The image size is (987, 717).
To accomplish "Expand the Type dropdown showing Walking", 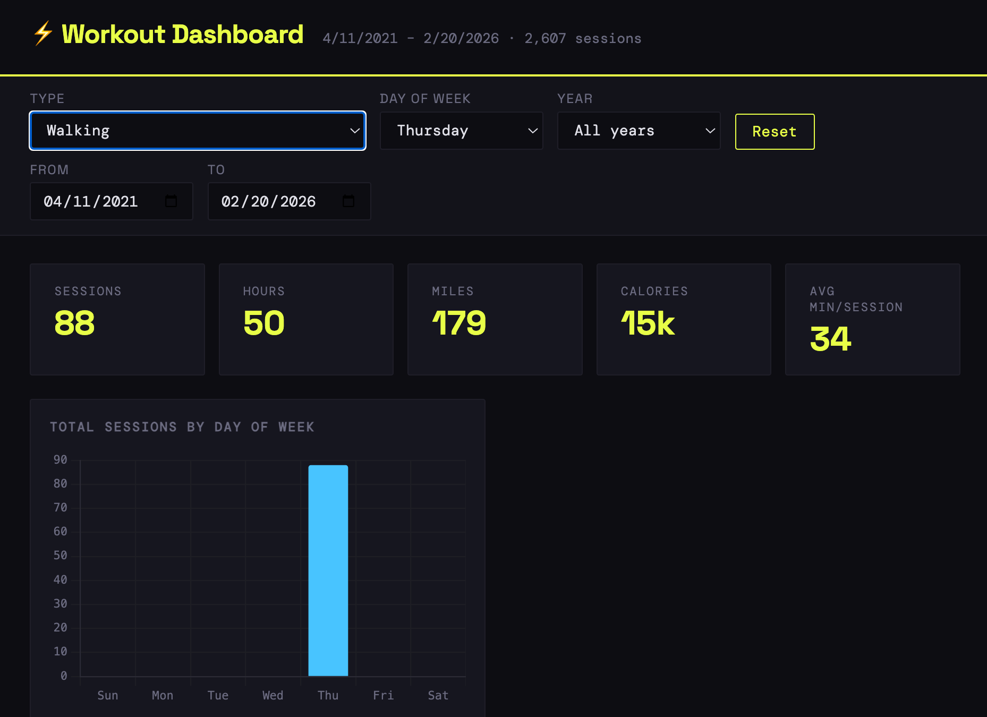I will pos(197,131).
